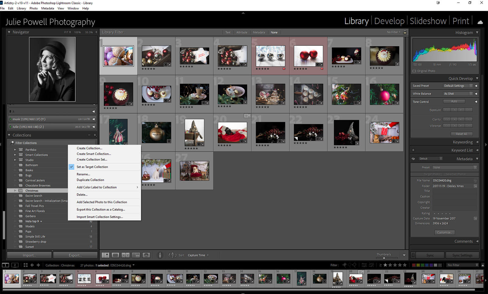Choose Export this Collection as a Catalog

101,210
